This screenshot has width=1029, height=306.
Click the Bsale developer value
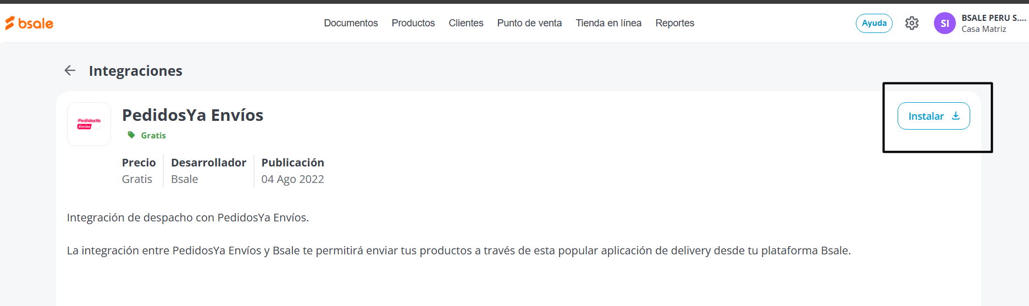click(x=184, y=179)
